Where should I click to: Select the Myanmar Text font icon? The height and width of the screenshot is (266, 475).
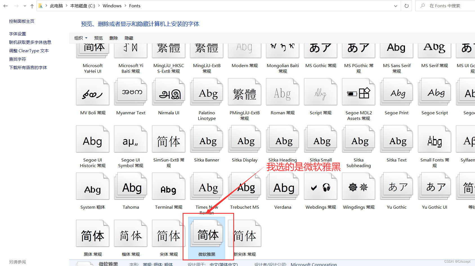[131, 92]
